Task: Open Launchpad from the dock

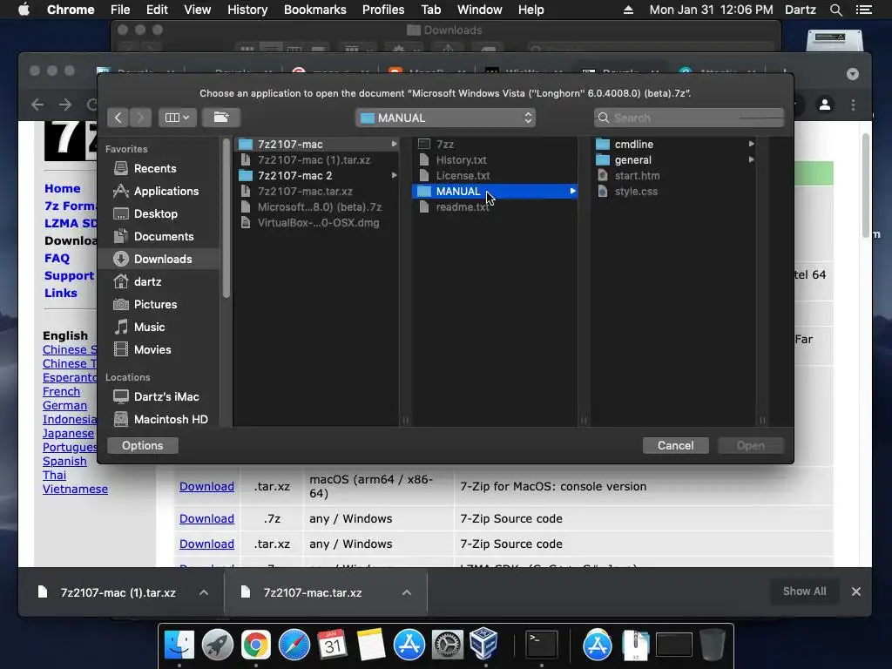Action: click(217, 645)
